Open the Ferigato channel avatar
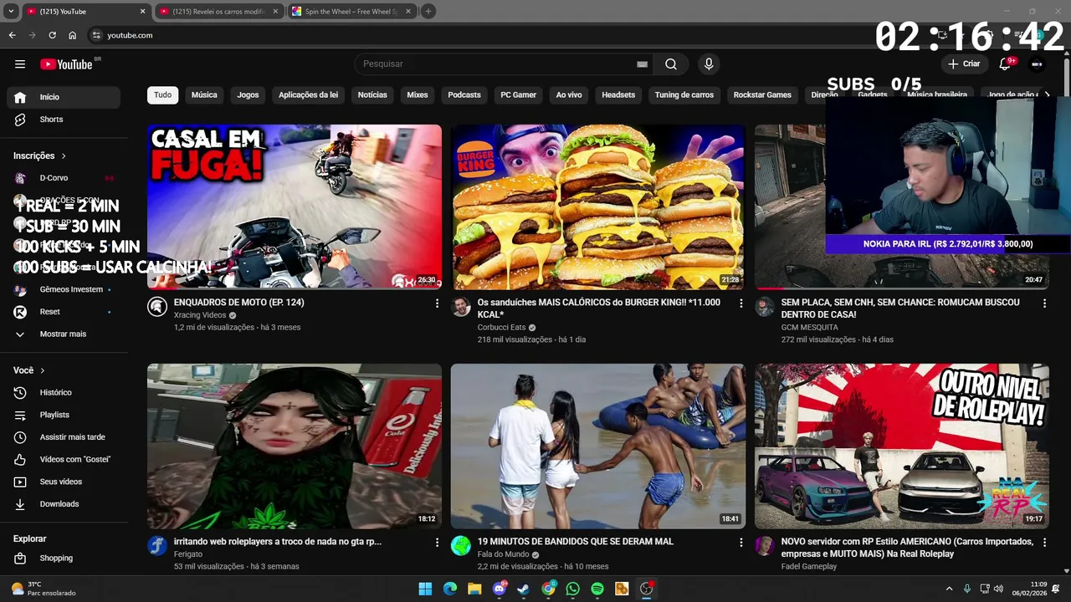Screen dimensions: 1071x602 point(157,546)
